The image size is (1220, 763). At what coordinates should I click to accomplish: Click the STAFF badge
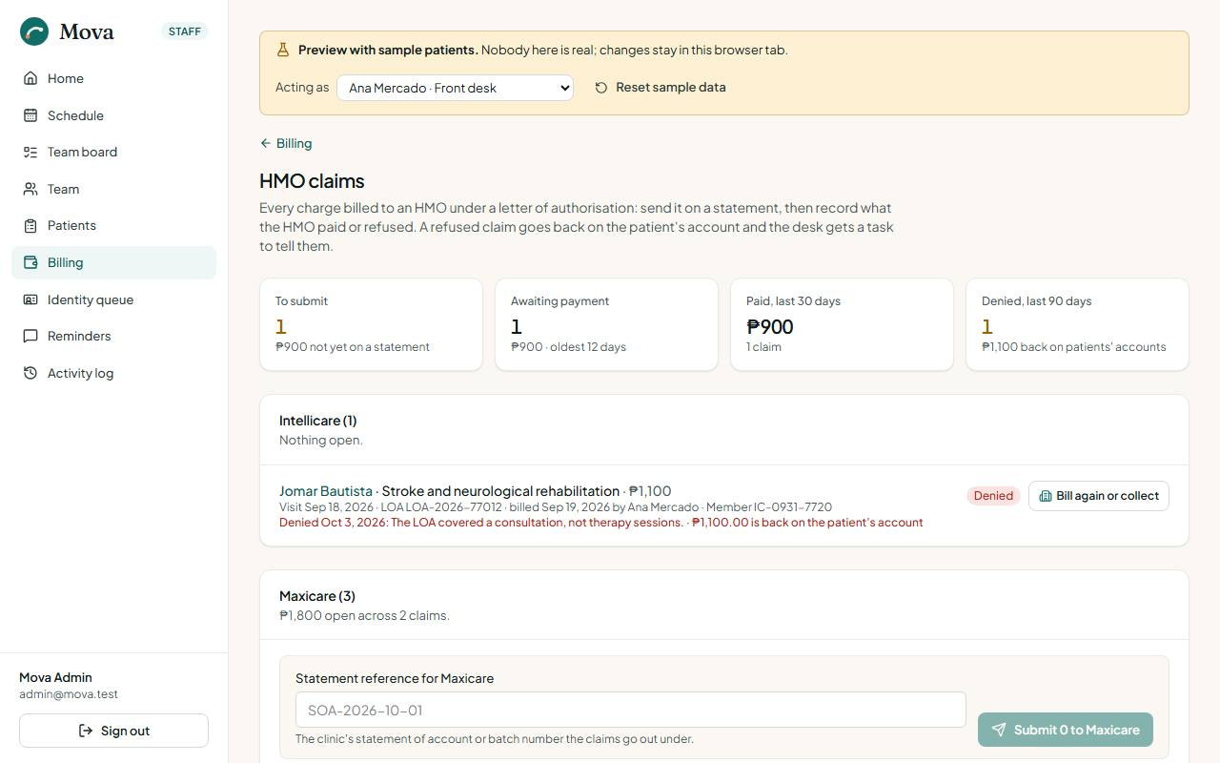coord(184,31)
